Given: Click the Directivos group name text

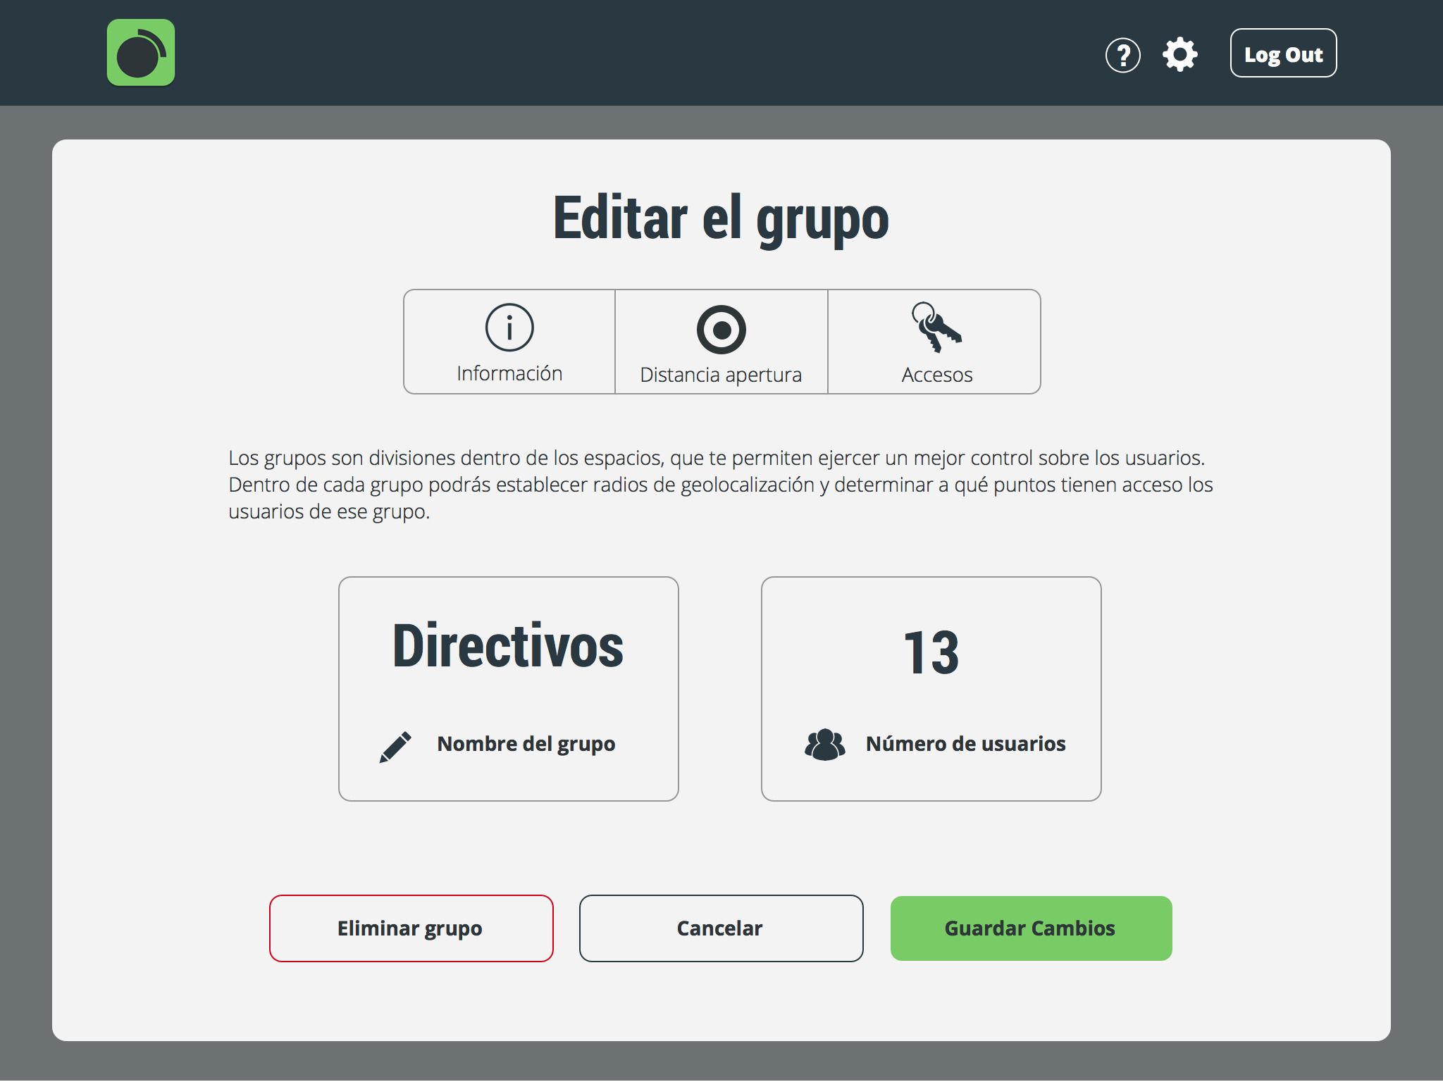Looking at the screenshot, I should click(x=508, y=647).
